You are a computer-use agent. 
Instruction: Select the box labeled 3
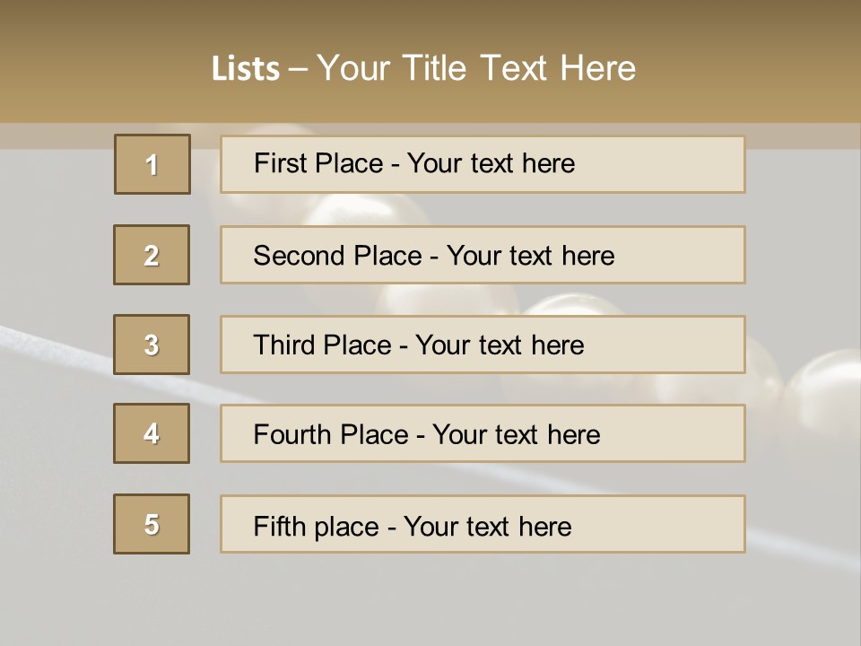pos(152,345)
